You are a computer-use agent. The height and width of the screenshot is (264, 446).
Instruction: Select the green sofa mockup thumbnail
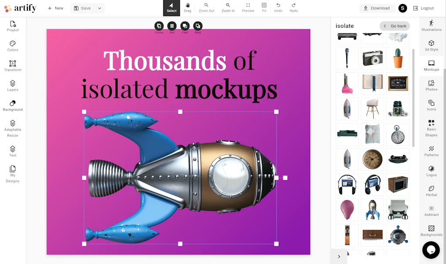click(x=347, y=134)
